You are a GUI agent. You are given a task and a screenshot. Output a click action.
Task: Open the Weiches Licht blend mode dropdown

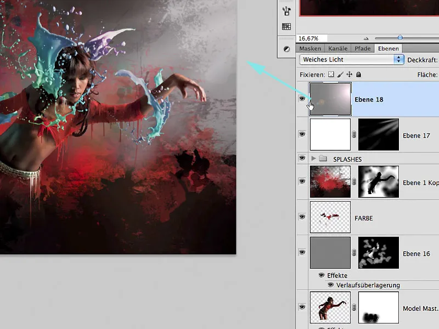pyautogui.click(x=352, y=60)
